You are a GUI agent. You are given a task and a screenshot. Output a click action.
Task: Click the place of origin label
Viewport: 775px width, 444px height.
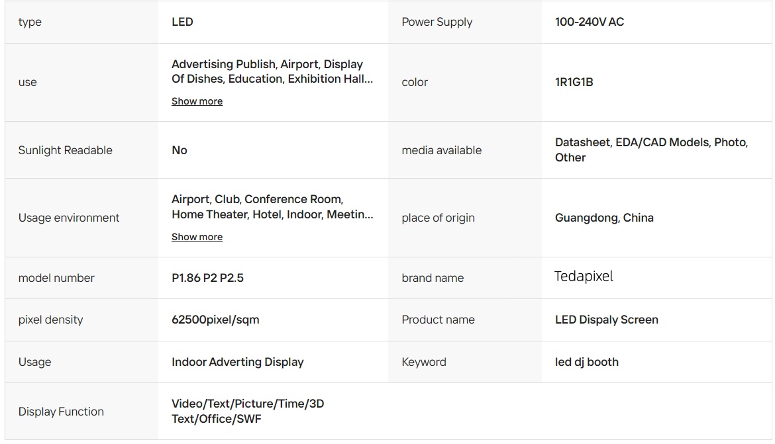coord(438,218)
